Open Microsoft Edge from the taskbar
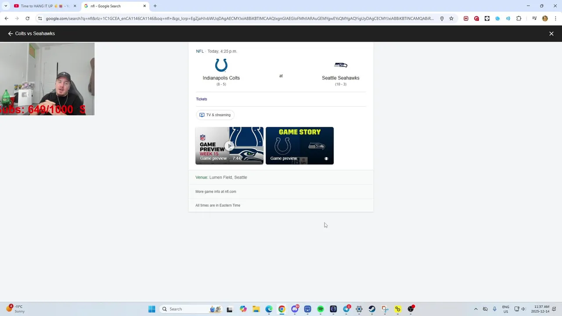The height and width of the screenshot is (316, 562). point(269,309)
